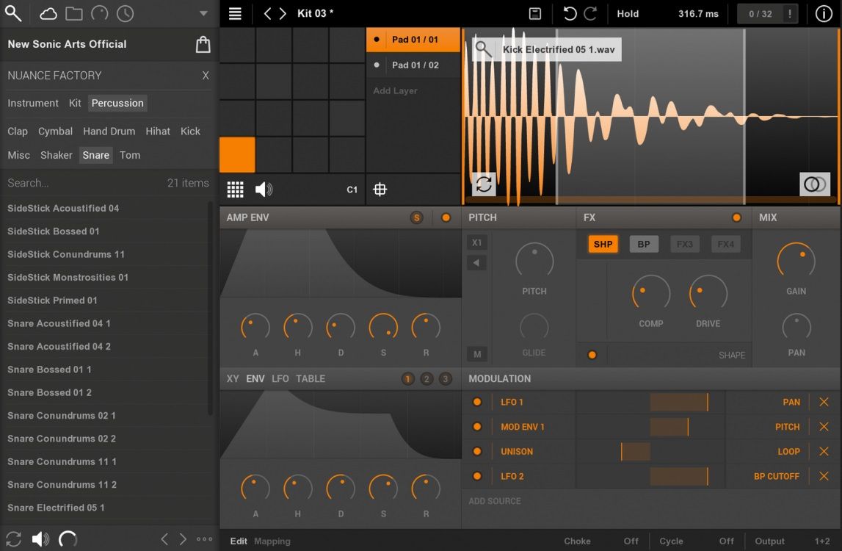Click the crosshair target icon

click(x=380, y=190)
